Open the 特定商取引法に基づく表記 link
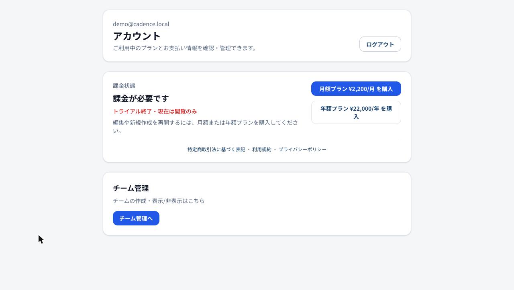The height and width of the screenshot is (290, 514). pyautogui.click(x=216, y=149)
